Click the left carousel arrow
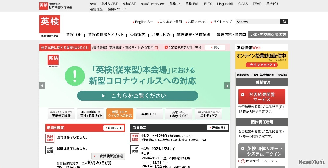Screen dimensions: 328x168 42,85
